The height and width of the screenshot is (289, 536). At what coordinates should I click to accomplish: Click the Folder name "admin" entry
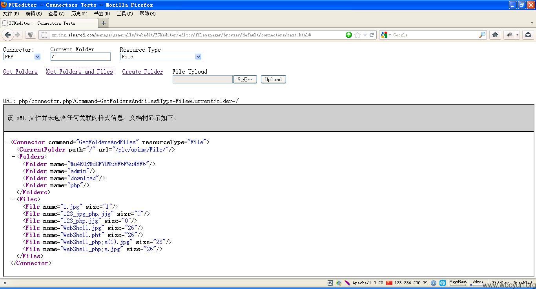pyautogui.click(x=59, y=171)
